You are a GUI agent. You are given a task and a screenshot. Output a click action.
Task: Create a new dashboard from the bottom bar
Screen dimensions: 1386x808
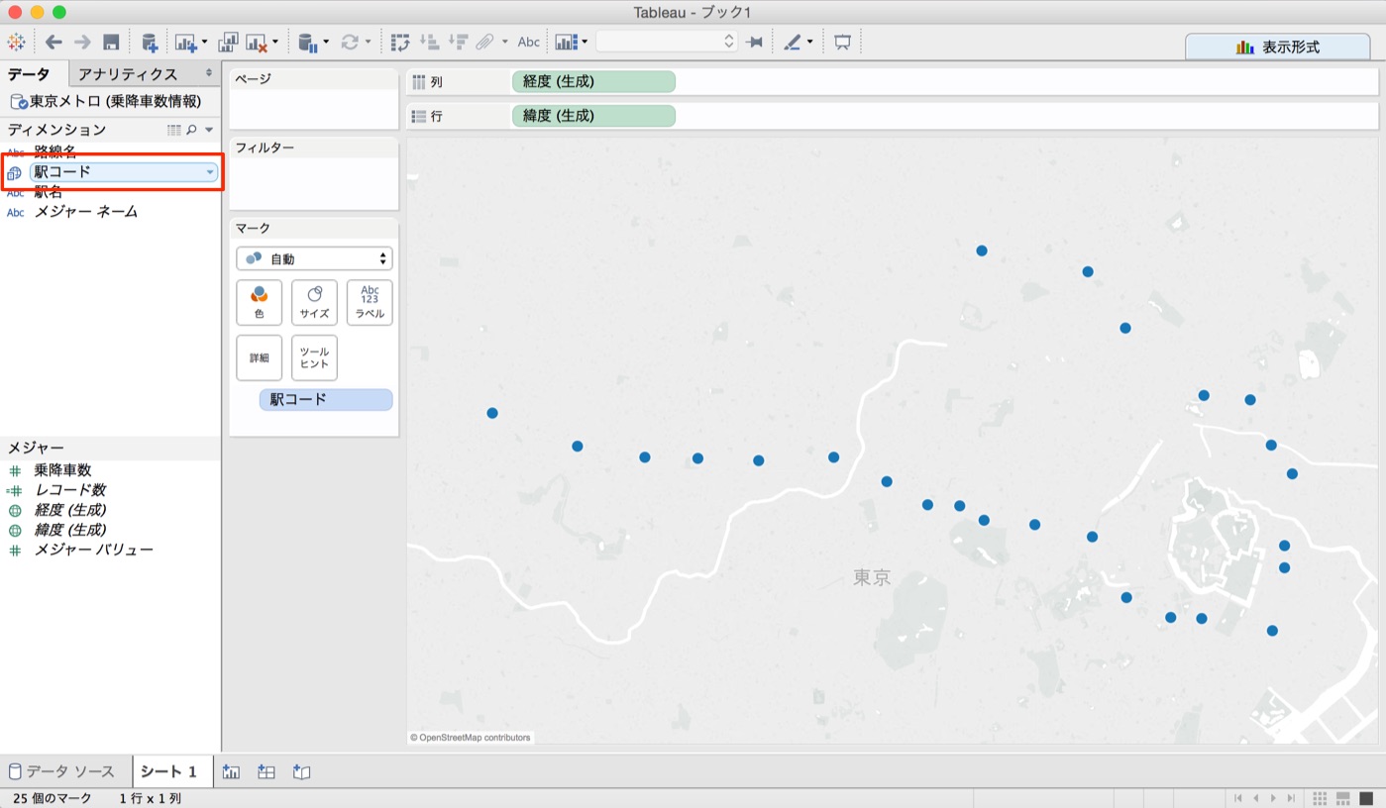tap(266, 771)
